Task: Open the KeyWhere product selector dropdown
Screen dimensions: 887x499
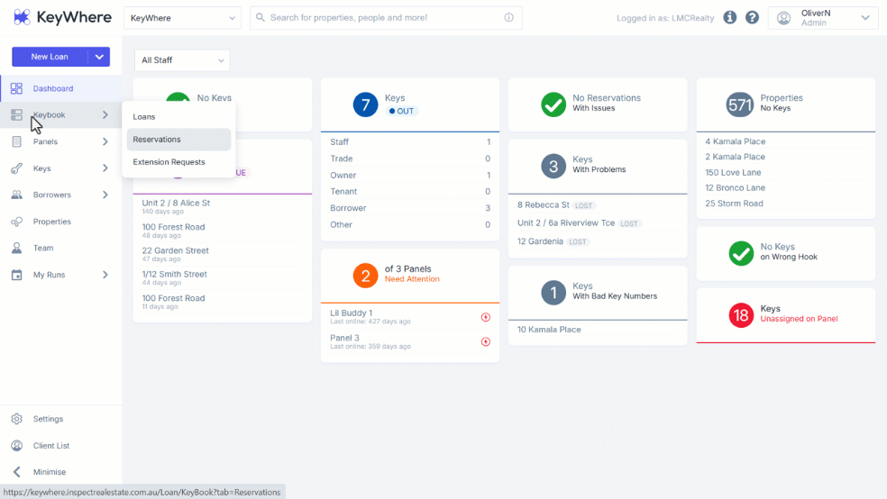Action: (x=182, y=18)
